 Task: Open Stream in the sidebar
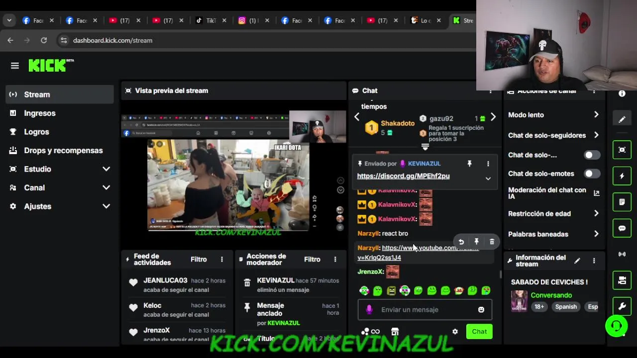pyautogui.click(x=60, y=94)
